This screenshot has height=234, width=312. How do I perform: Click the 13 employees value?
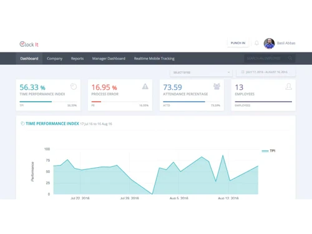(239, 87)
